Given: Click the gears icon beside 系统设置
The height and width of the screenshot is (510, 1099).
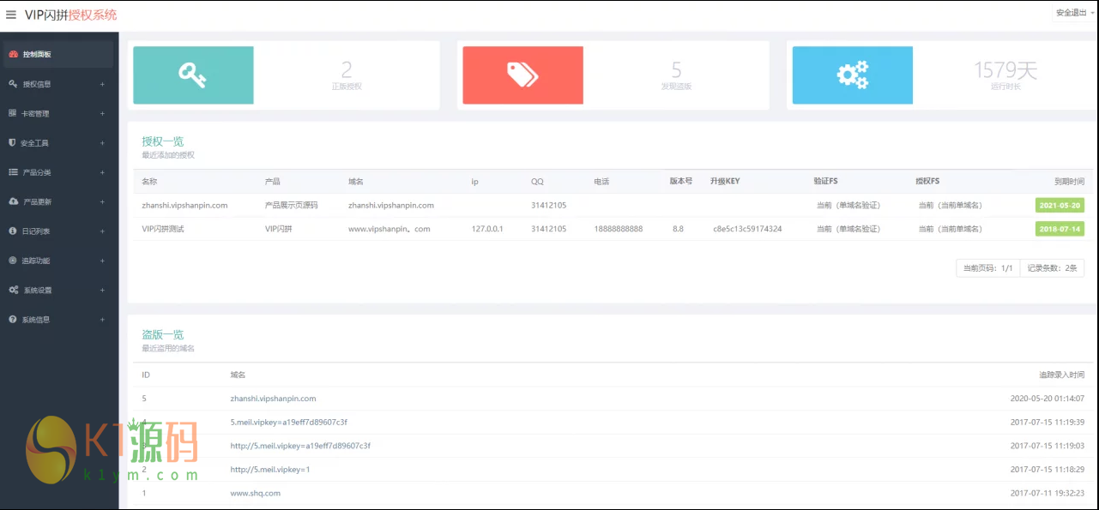Looking at the screenshot, I should click(x=13, y=290).
